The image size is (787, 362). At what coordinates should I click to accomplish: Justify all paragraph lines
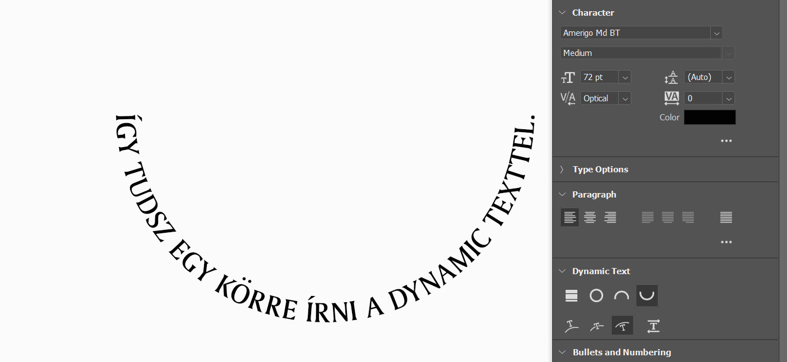726,218
